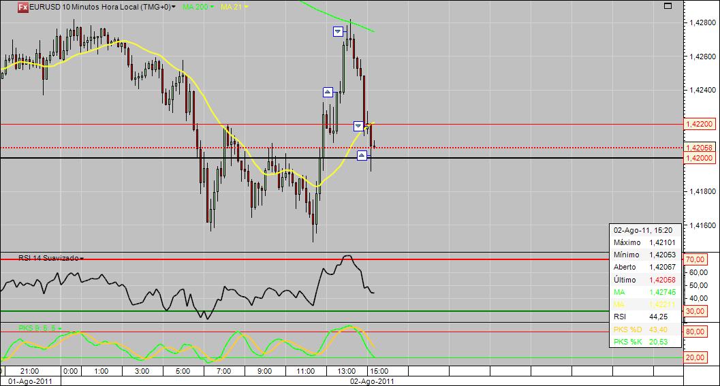Select the 1,42200 red price label
Image resolution: width=720 pixels, height=386 pixels.
tap(700, 124)
